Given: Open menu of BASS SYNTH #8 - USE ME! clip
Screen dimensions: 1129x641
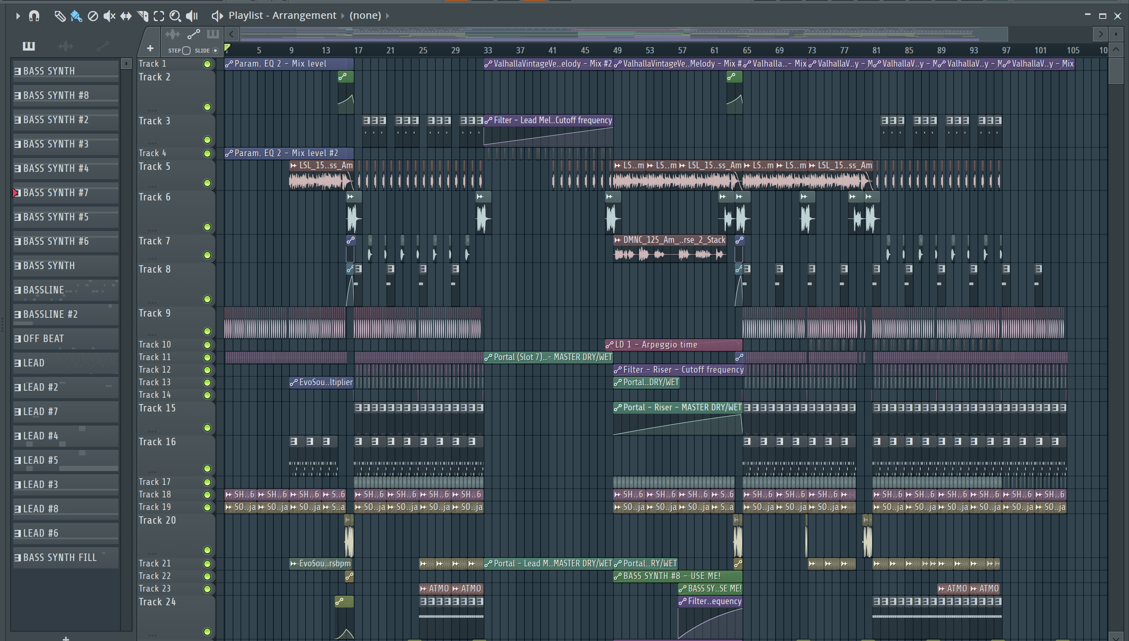Looking at the screenshot, I should (x=617, y=576).
